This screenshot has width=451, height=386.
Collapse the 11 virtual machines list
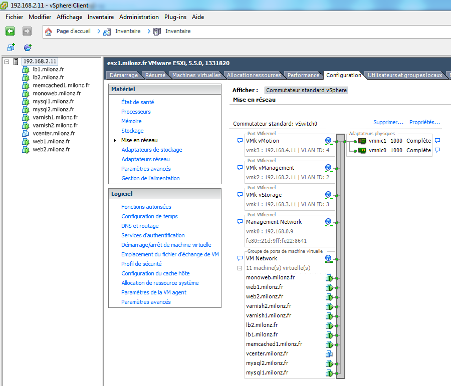[x=240, y=268]
